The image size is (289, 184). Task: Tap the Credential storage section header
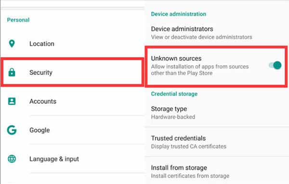(x=174, y=94)
